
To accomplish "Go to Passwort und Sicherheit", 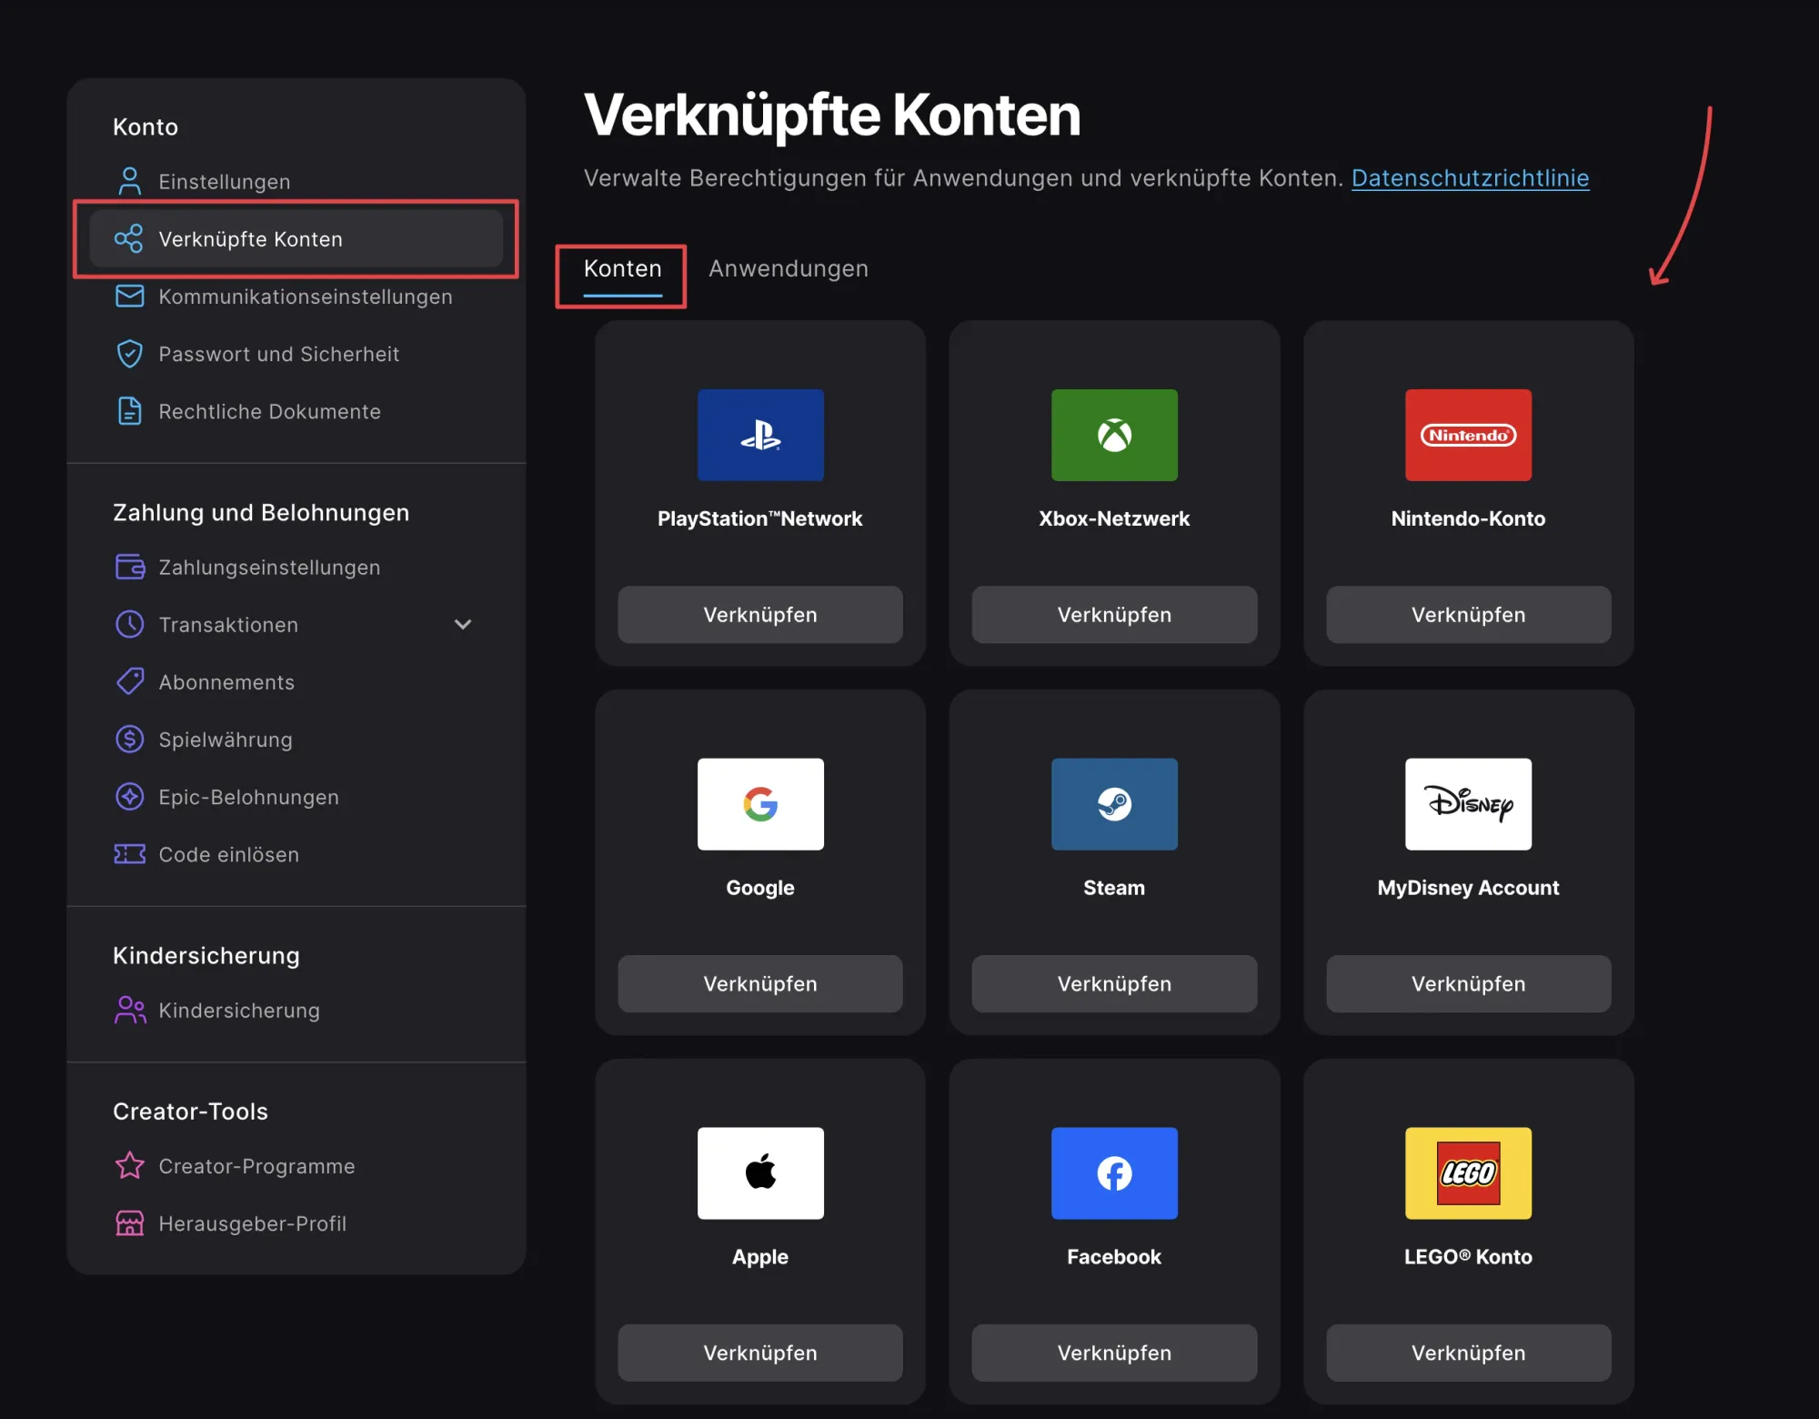I will coord(296,354).
